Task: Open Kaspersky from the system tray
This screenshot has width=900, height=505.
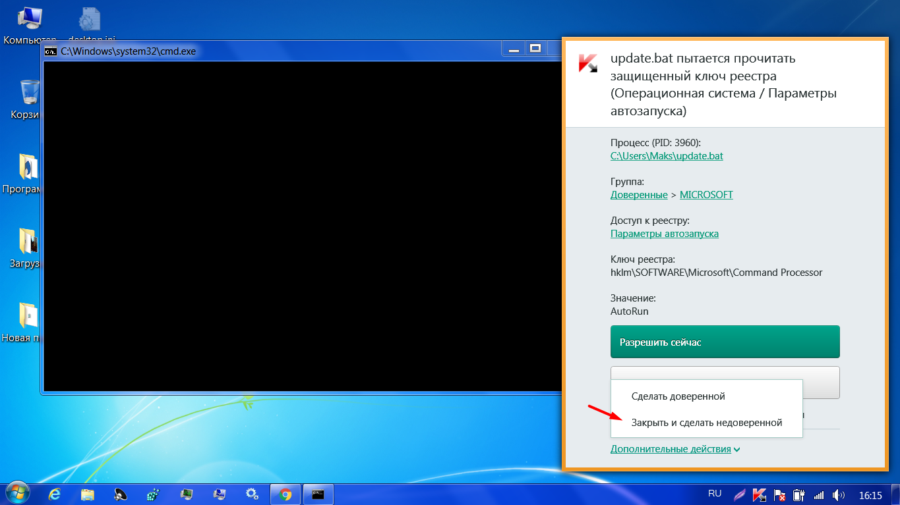Action: tap(760, 494)
